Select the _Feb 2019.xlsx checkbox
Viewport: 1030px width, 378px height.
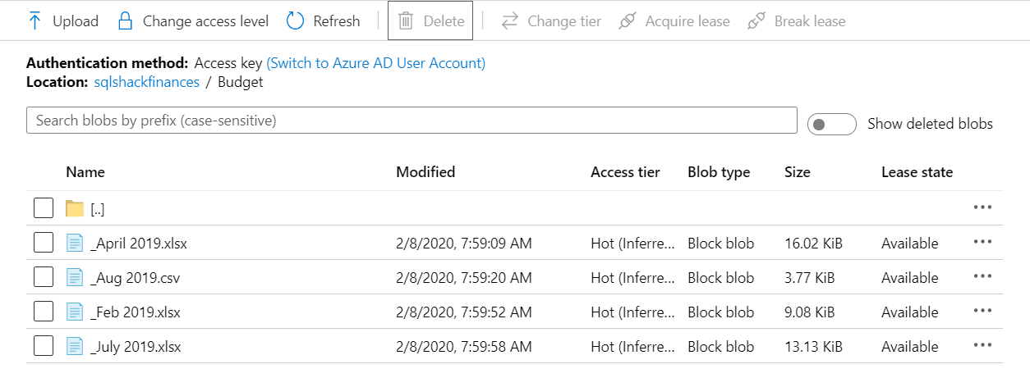pos(44,312)
